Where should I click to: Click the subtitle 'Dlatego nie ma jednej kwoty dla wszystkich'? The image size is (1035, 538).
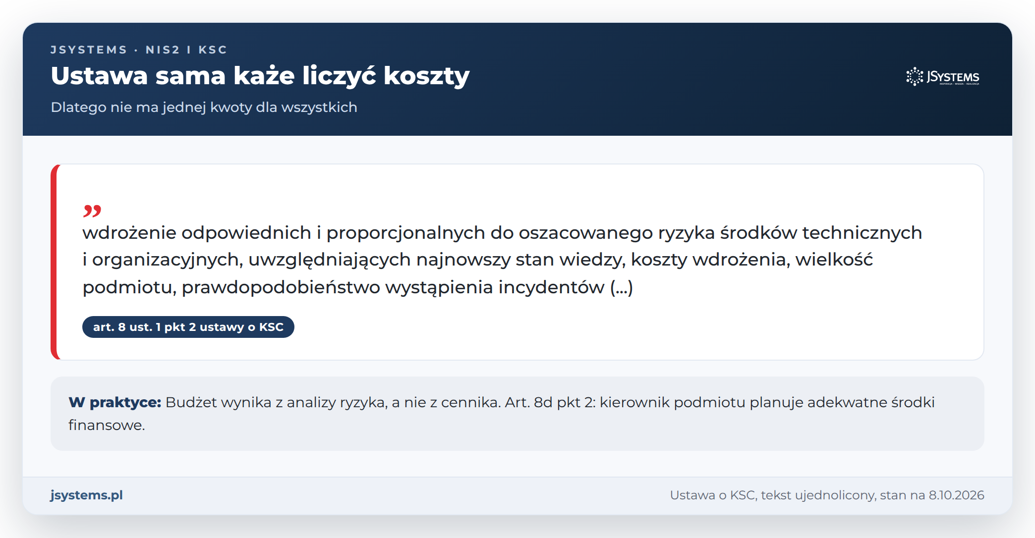pyautogui.click(x=204, y=107)
